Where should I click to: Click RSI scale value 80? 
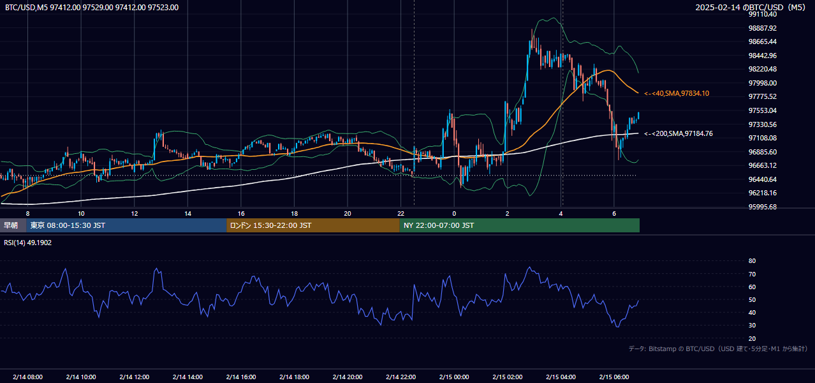pyautogui.click(x=753, y=261)
